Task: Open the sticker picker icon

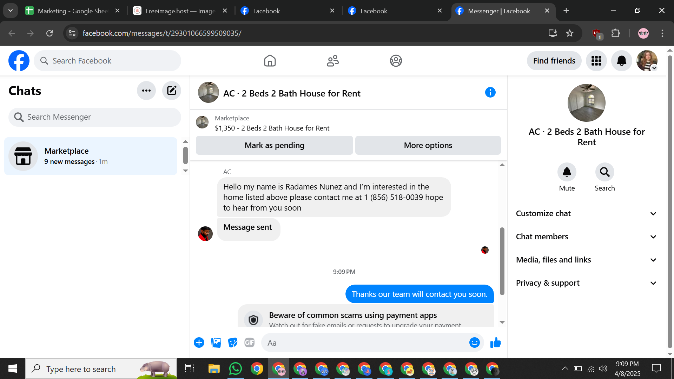Action: (232, 343)
